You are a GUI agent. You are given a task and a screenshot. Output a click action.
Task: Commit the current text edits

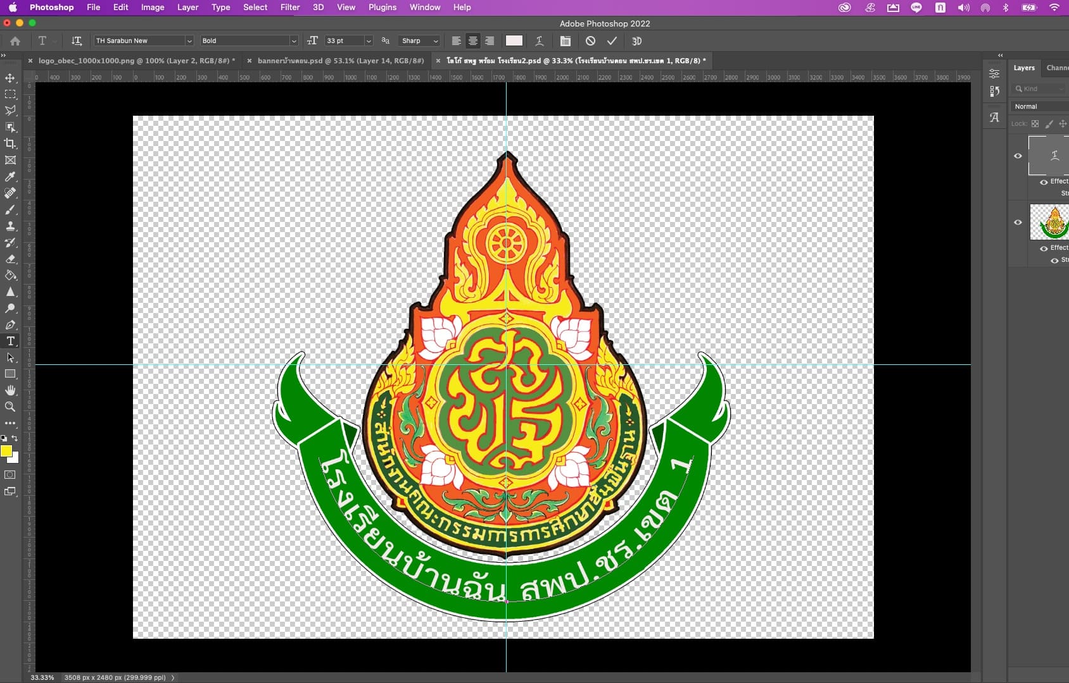tap(612, 40)
